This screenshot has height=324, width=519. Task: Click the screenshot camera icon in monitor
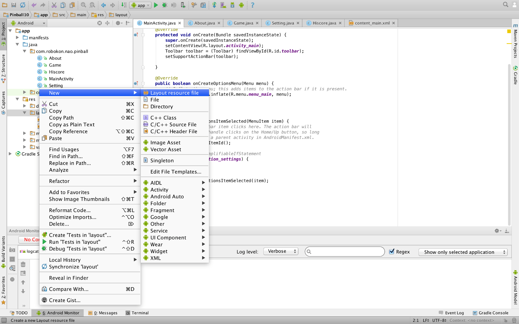click(12, 250)
